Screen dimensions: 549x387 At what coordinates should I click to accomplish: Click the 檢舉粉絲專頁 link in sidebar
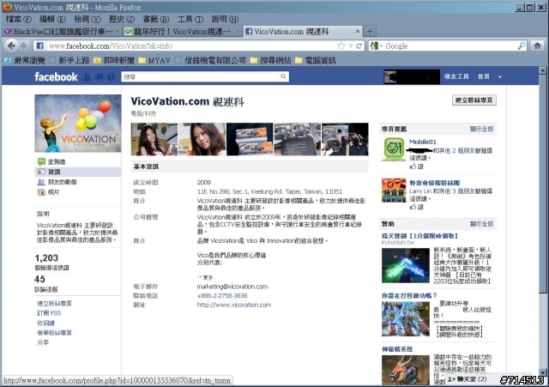click(54, 333)
